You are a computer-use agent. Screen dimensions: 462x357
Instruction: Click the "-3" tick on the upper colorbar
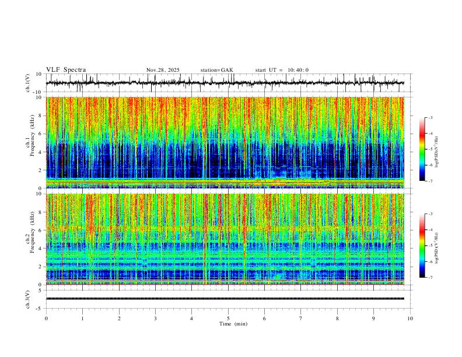click(430, 117)
